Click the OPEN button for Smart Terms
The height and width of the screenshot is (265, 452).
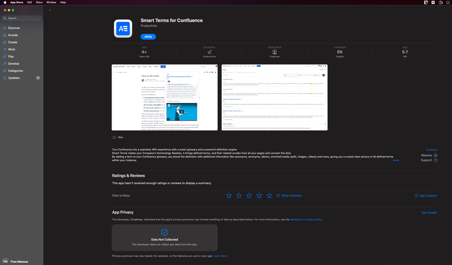(x=148, y=37)
